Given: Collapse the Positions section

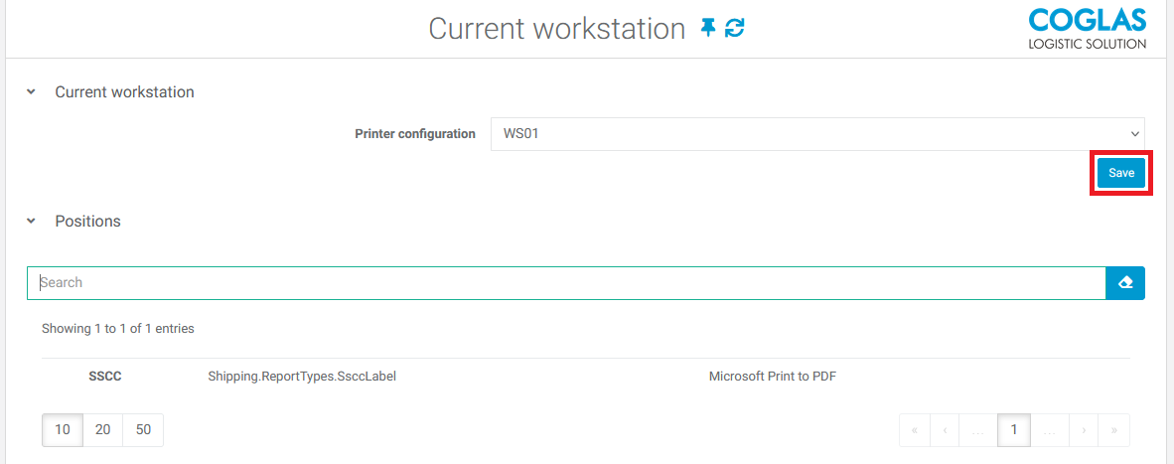Looking at the screenshot, I should pyautogui.click(x=31, y=222).
